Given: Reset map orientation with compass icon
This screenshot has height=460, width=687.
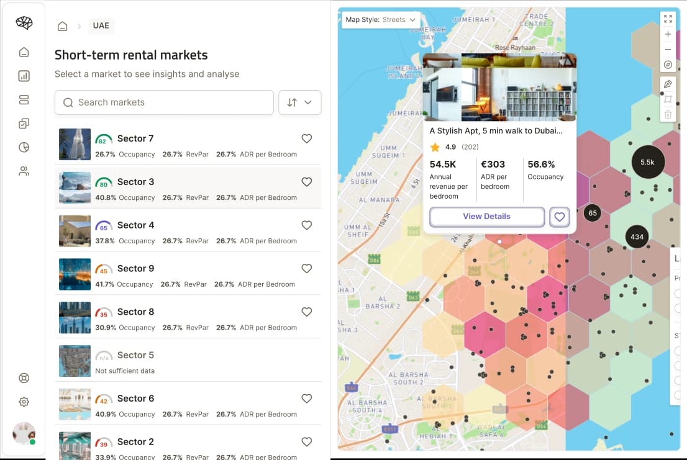Looking at the screenshot, I should [668, 65].
